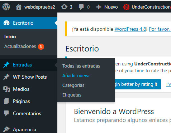Viewport: 171px width, 133px height.
Task: Open the Medios section
Action: tap(21, 89)
